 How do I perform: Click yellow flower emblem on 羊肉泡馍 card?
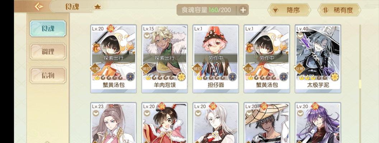181,77
